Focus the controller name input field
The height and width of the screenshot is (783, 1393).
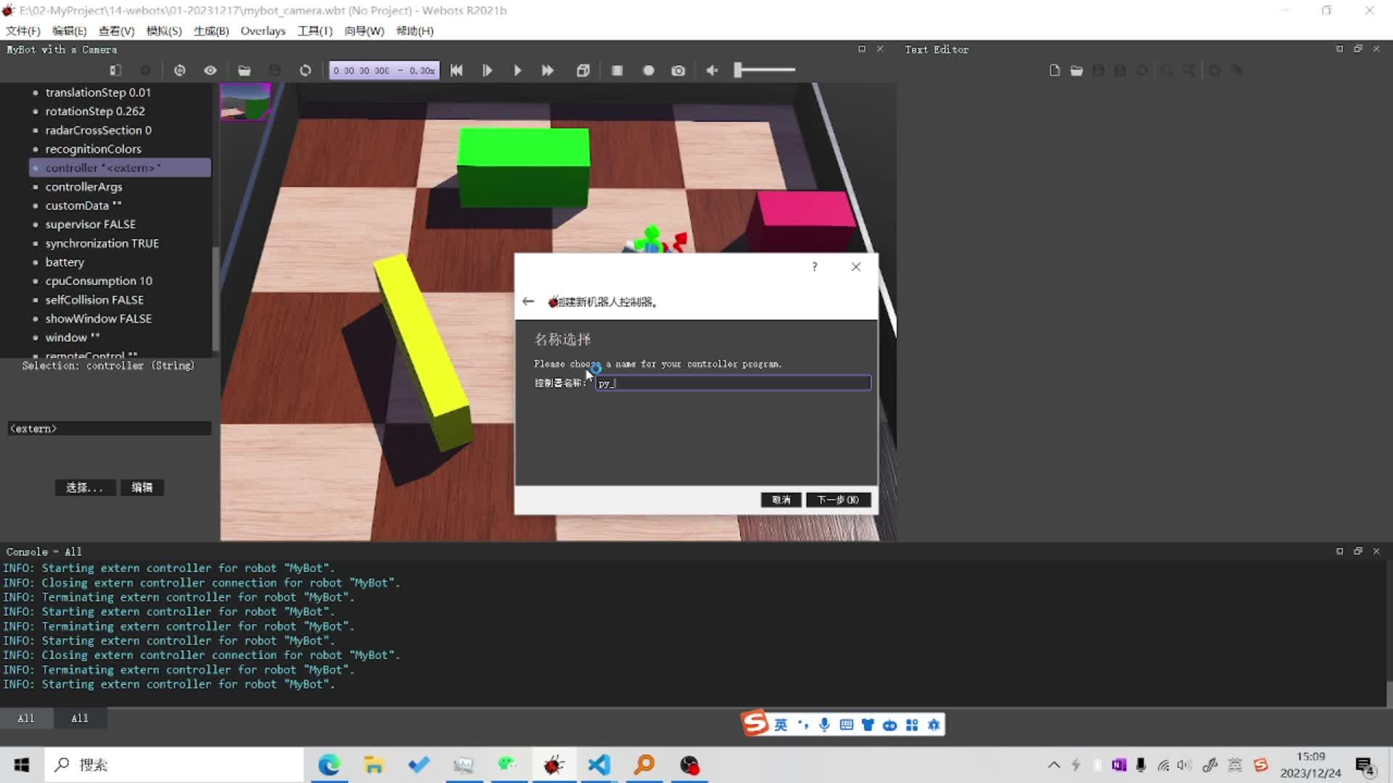click(x=733, y=383)
